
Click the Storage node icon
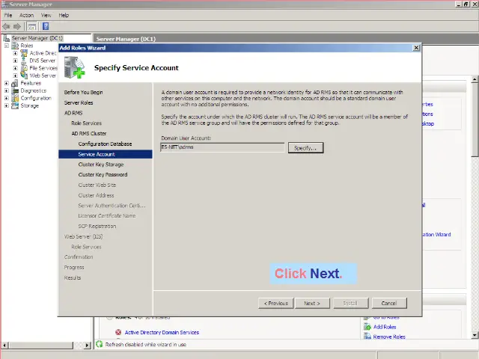[15, 105]
